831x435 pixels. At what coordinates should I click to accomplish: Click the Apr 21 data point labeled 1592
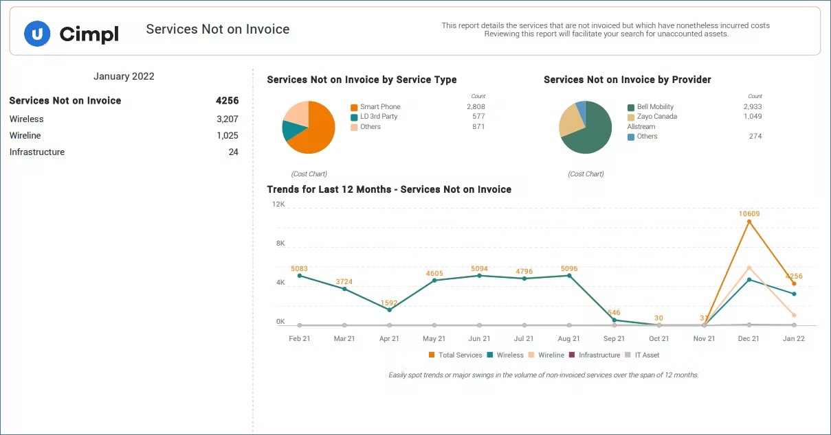pos(389,309)
